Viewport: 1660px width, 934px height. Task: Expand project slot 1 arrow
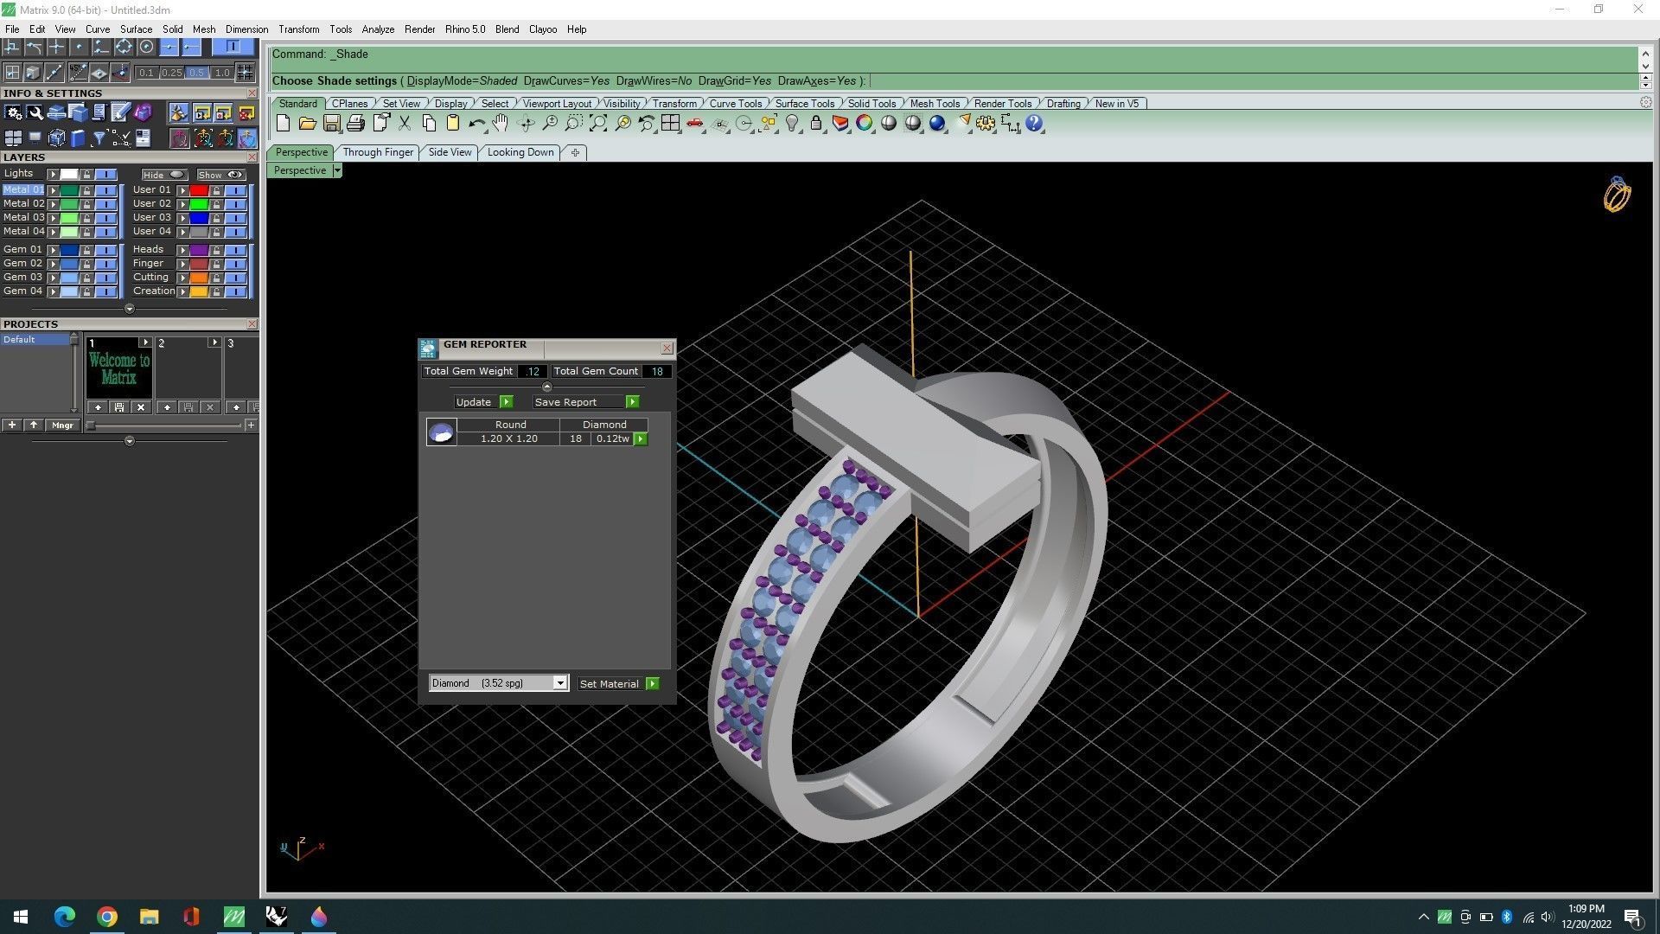144,342
